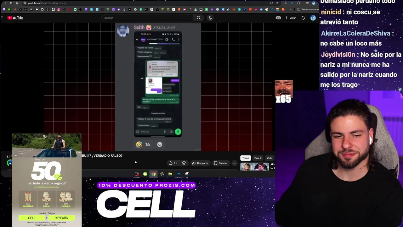Add a reaction with smiley icon
Viewport: 403px width, 227px height.
tap(160, 144)
